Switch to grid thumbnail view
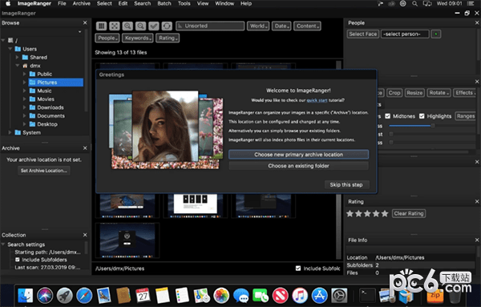Screen dimensions: 481x307 coord(101,26)
